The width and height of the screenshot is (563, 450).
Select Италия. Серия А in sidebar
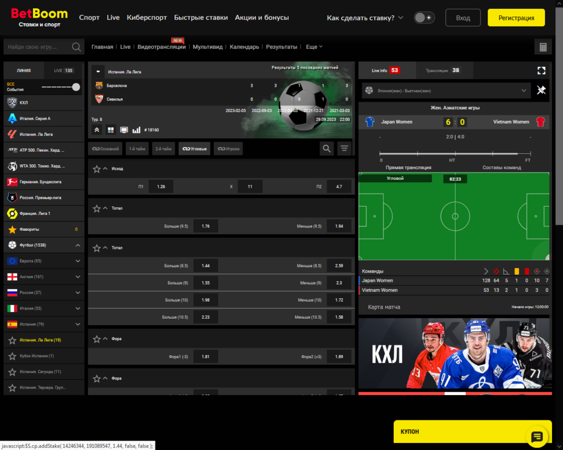(x=44, y=119)
